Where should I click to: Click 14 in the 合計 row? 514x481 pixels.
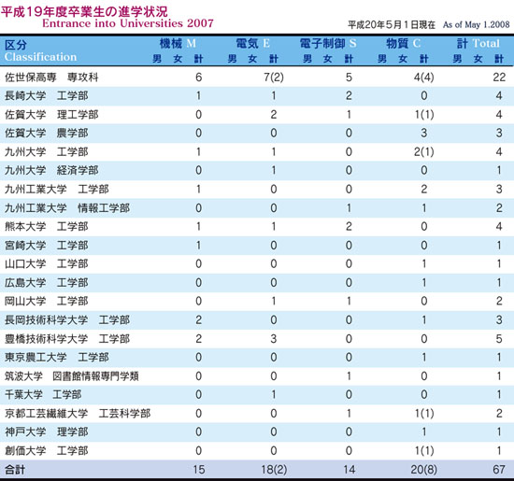click(350, 470)
